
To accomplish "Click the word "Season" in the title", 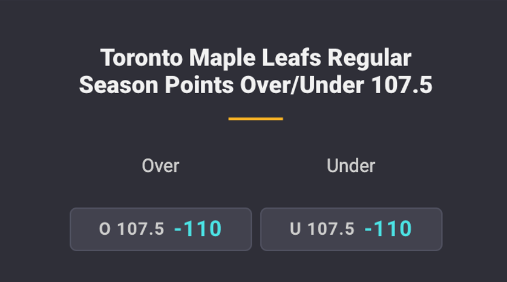I will [119, 85].
